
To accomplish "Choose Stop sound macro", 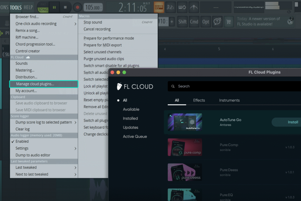I will point(118,22).
